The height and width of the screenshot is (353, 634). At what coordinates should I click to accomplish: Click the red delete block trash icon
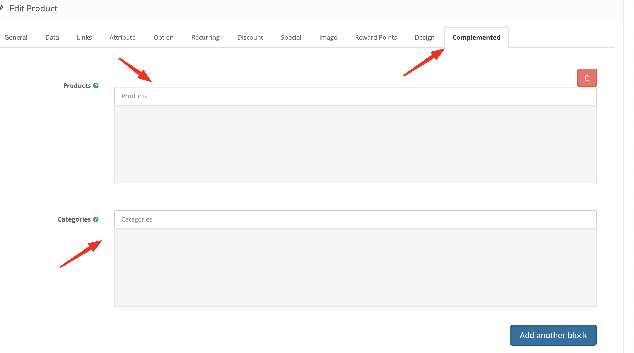(x=587, y=77)
